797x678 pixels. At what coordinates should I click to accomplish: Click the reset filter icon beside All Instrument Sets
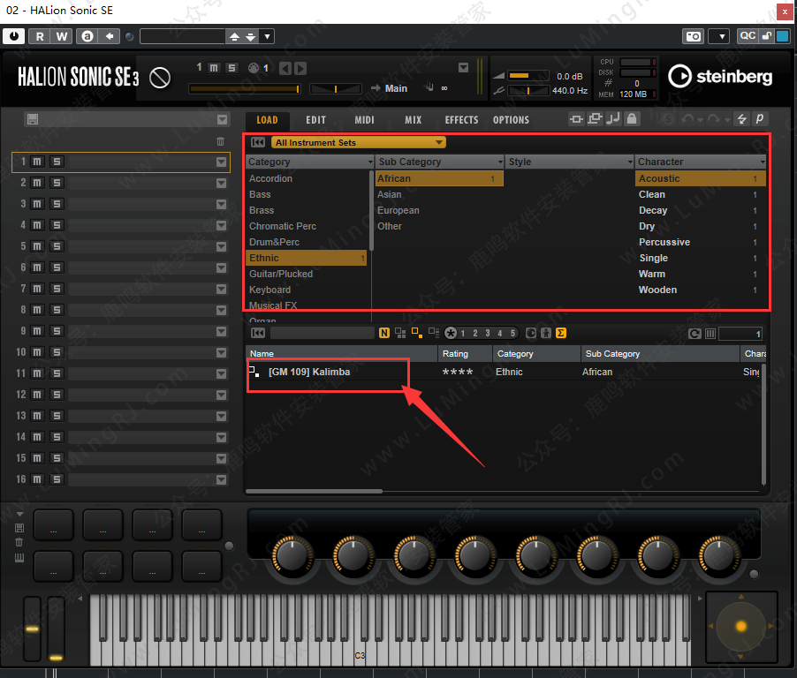pyautogui.click(x=258, y=142)
